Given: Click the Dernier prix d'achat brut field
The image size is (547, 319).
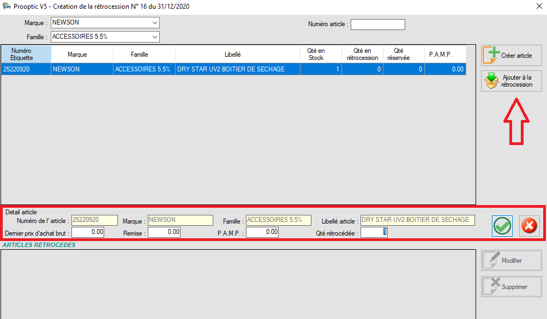Looking at the screenshot, I should coord(88,232).
